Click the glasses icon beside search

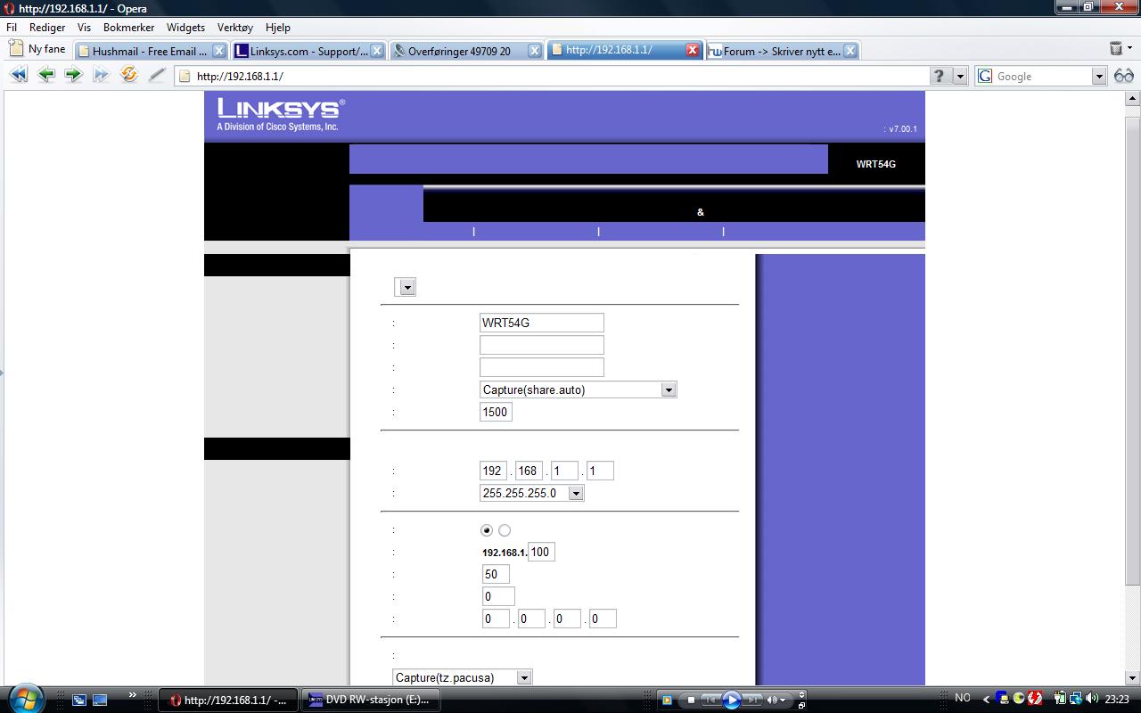point(1124,76)
